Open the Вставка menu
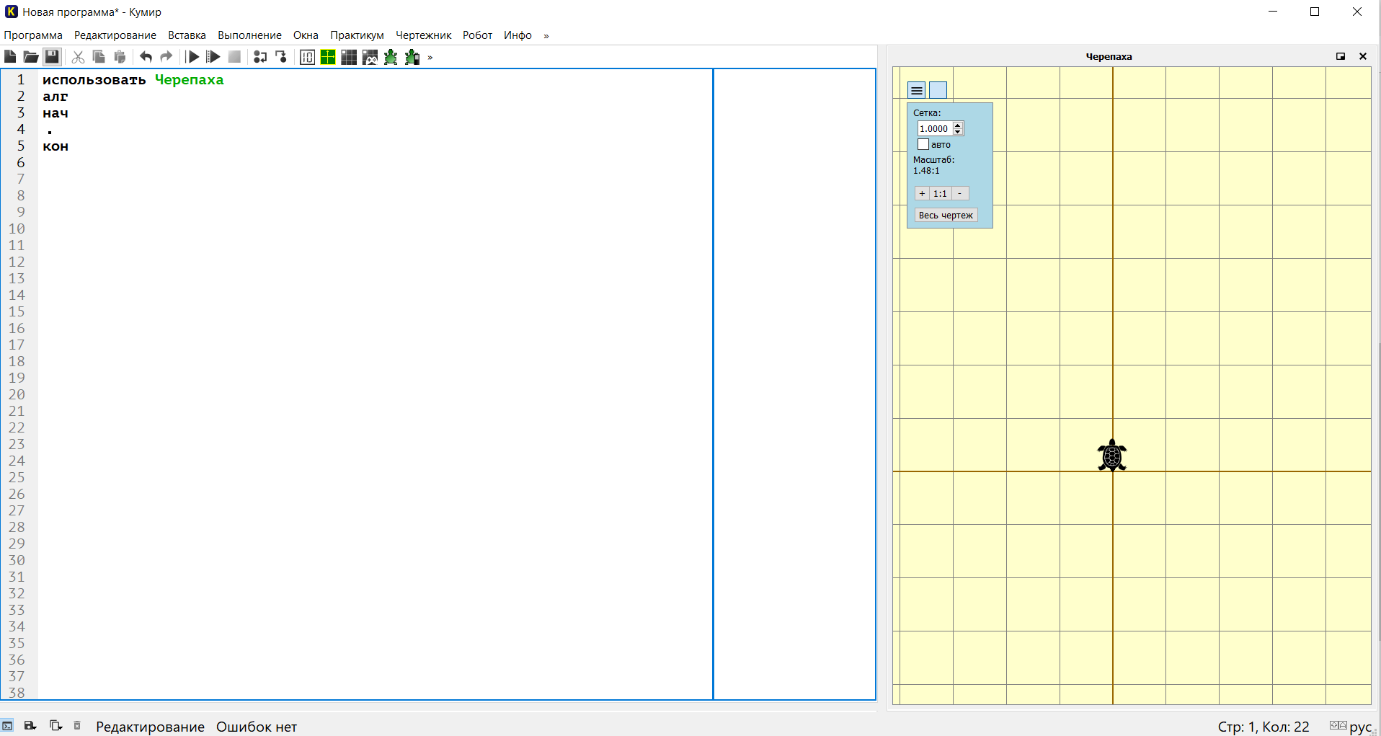The image size is (1381, 736). [x=187, y=35]
